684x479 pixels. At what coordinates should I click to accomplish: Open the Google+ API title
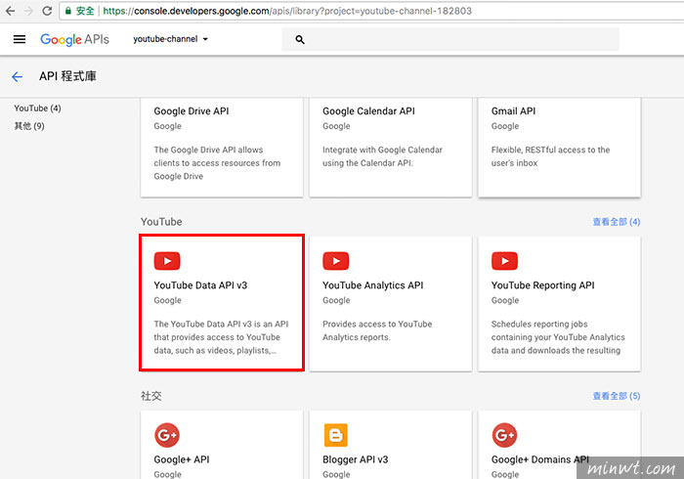[x=182, y=459]
